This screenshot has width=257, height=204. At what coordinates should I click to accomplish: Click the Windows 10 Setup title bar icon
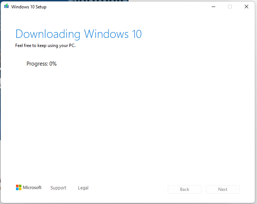[7, 6]
